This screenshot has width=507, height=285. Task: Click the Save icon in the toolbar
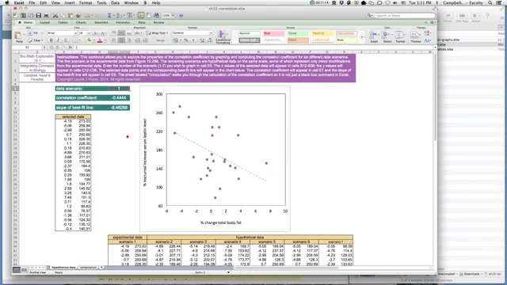tap(39, 16)
